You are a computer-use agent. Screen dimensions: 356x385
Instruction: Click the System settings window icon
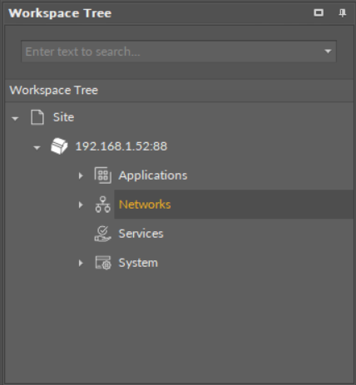coord(103,263)
